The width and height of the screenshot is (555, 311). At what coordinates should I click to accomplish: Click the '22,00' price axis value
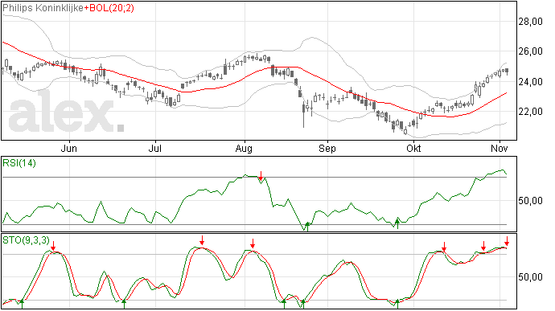pos(531,112)
